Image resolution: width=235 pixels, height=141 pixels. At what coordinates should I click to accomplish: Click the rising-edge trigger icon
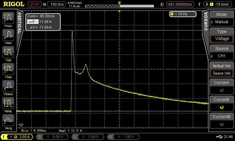(x=207, y=4)
